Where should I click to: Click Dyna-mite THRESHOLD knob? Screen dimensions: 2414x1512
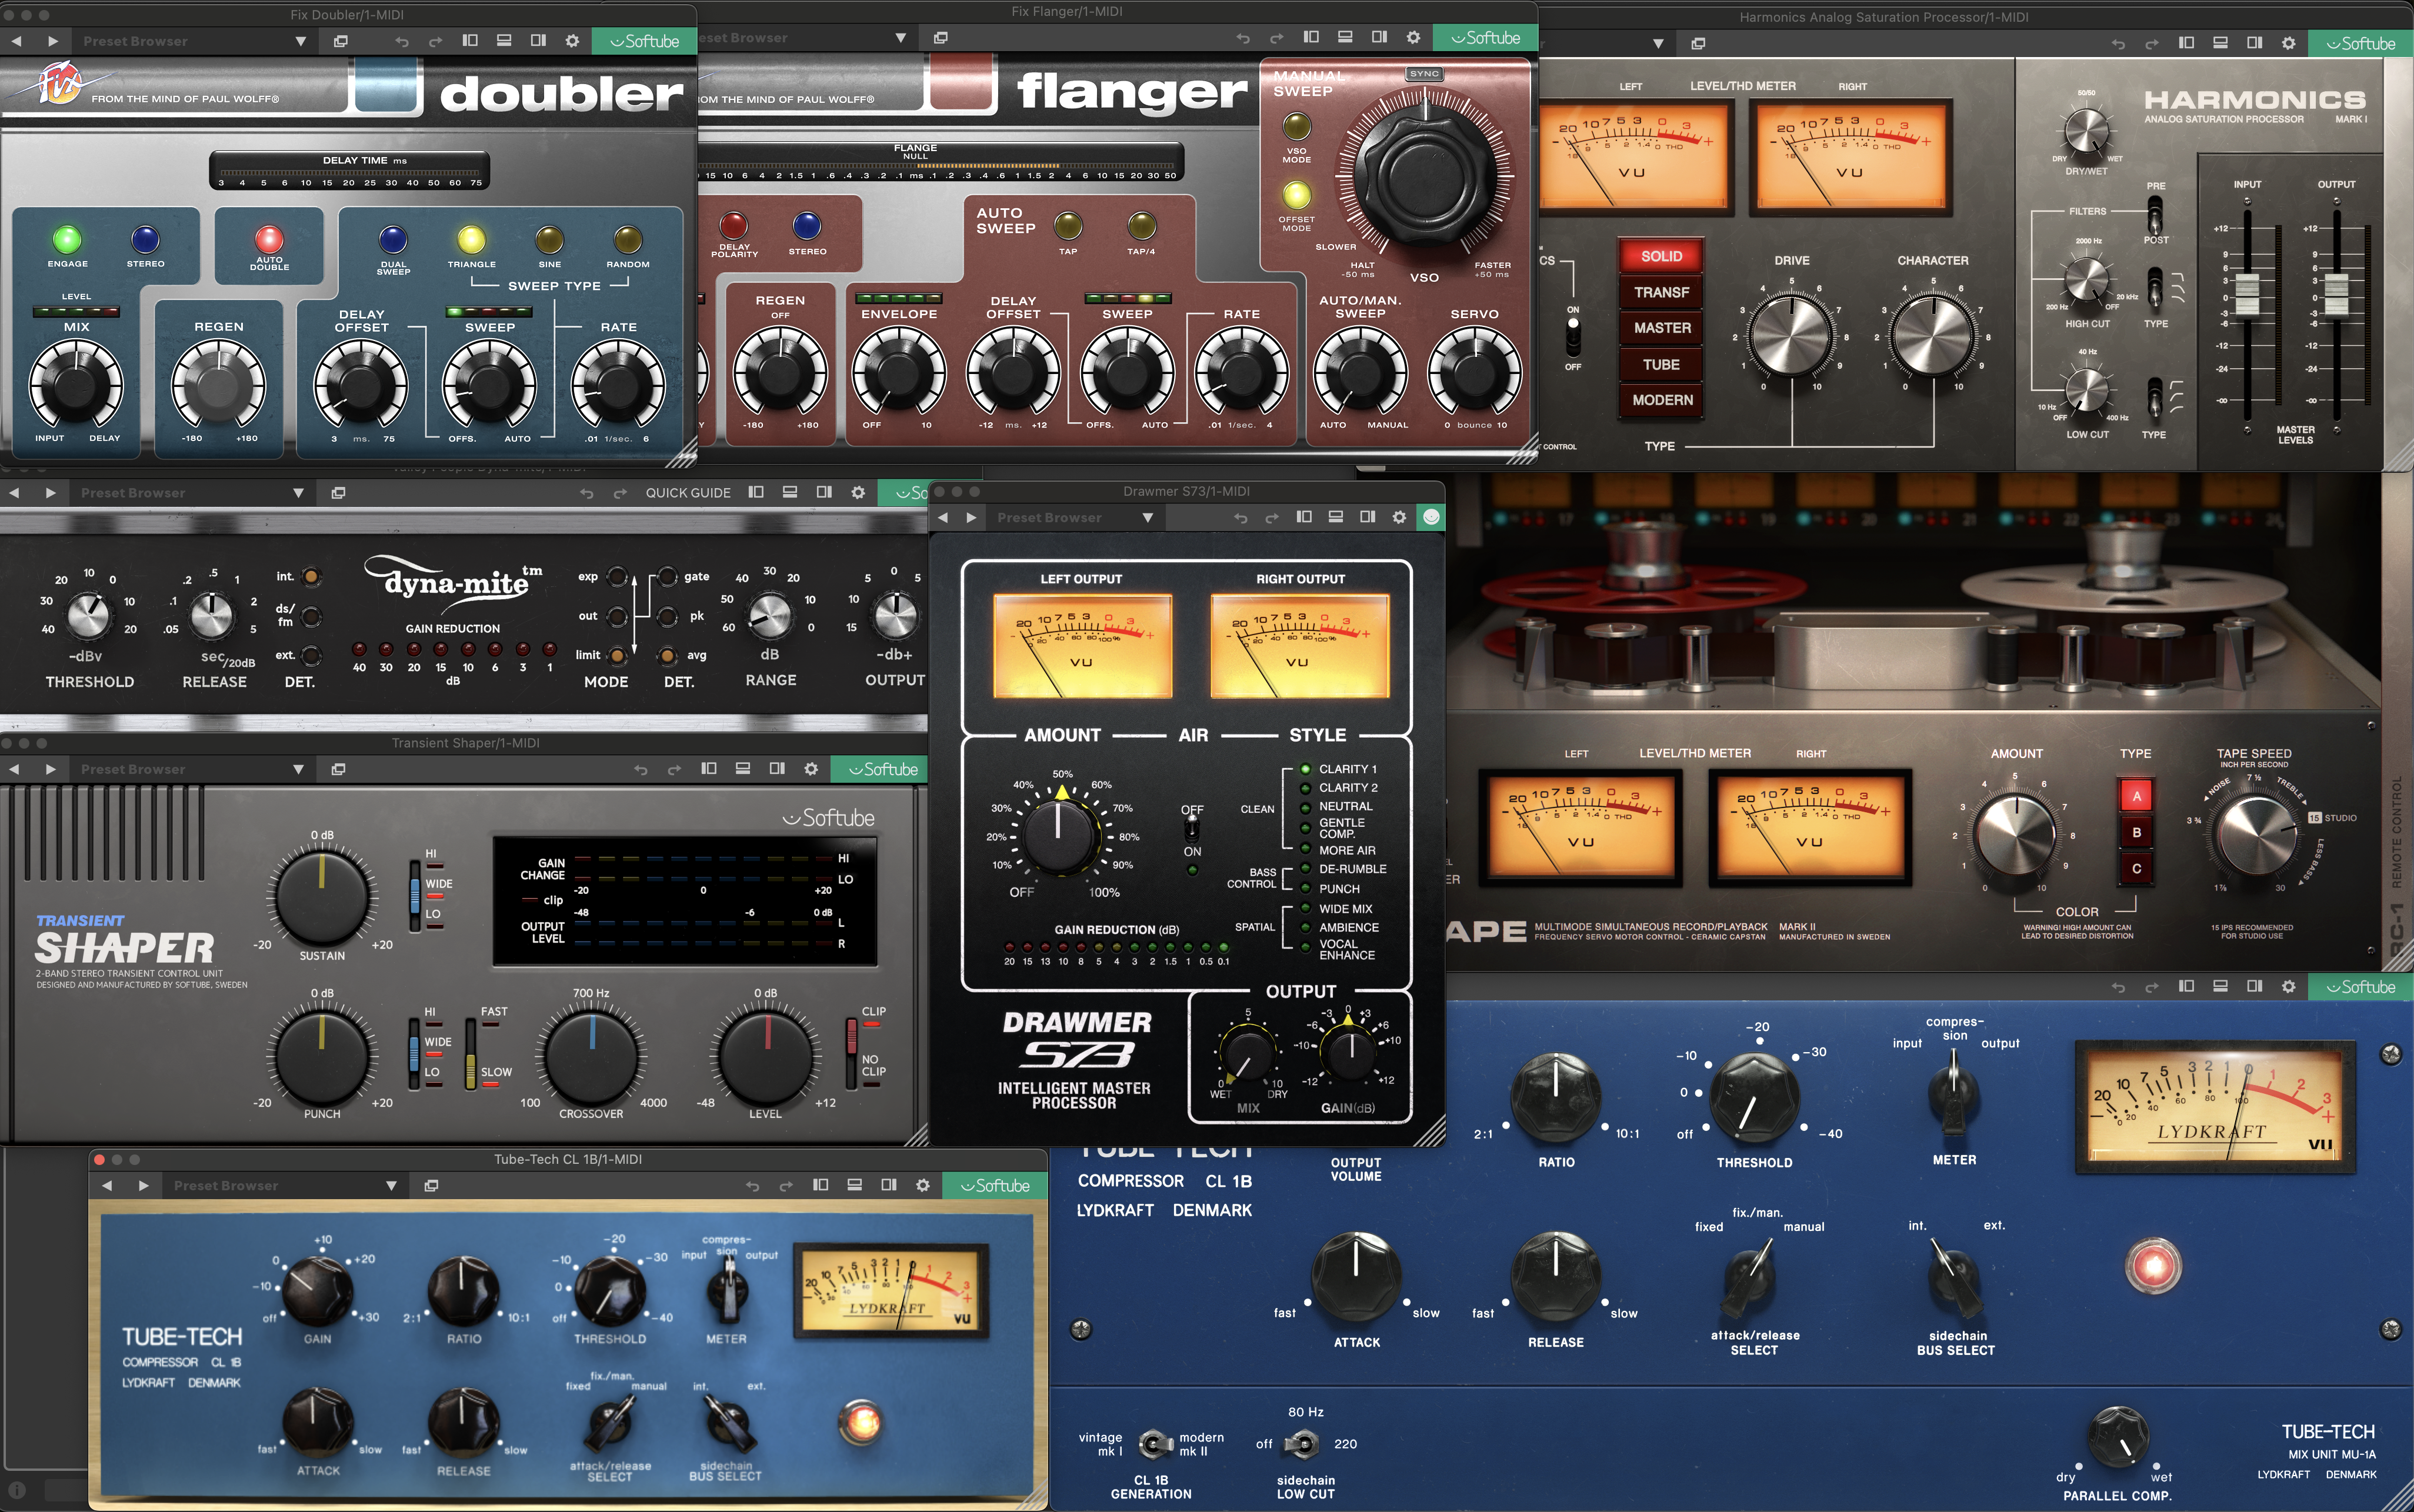pos(88,615)
